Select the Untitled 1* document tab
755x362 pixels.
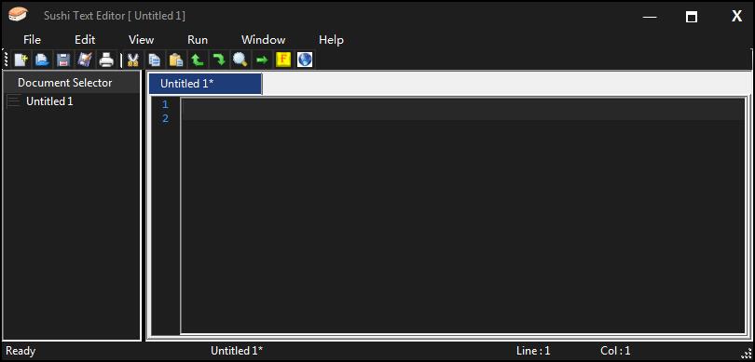206,84
